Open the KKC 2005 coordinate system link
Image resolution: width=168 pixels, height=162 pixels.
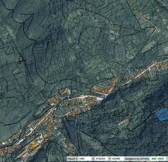pyautogui.click(x=158, y=159)
